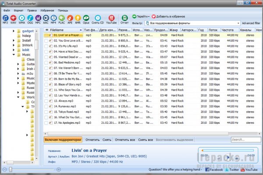
Task: Check 15. Tokyo Road.mp3 box
Action: (x=46, y=112)
